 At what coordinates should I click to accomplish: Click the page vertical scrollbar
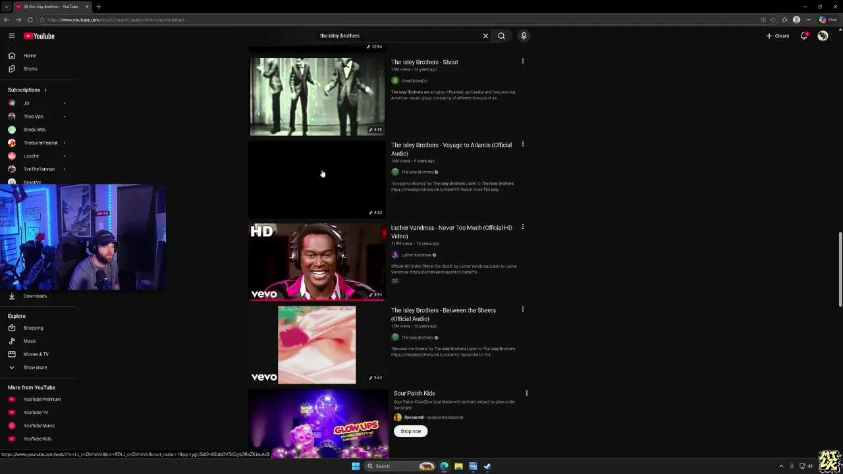tap(840, 269)
